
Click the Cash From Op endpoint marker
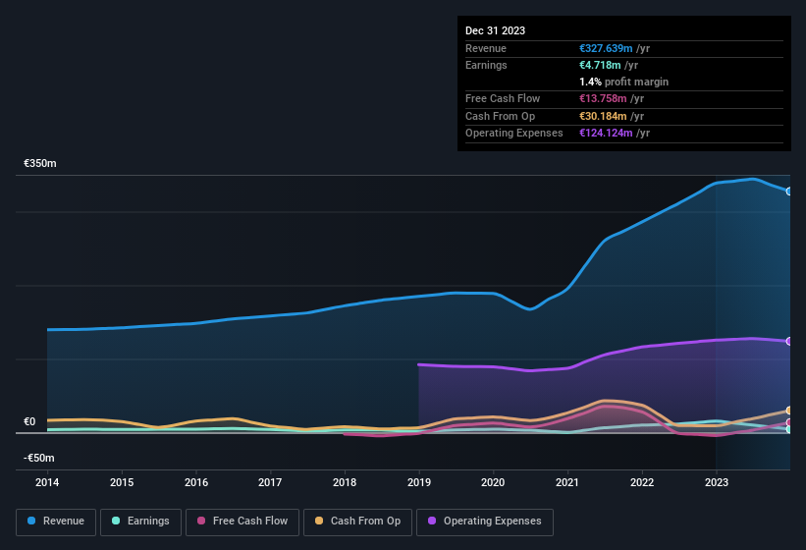click(789, 411)
